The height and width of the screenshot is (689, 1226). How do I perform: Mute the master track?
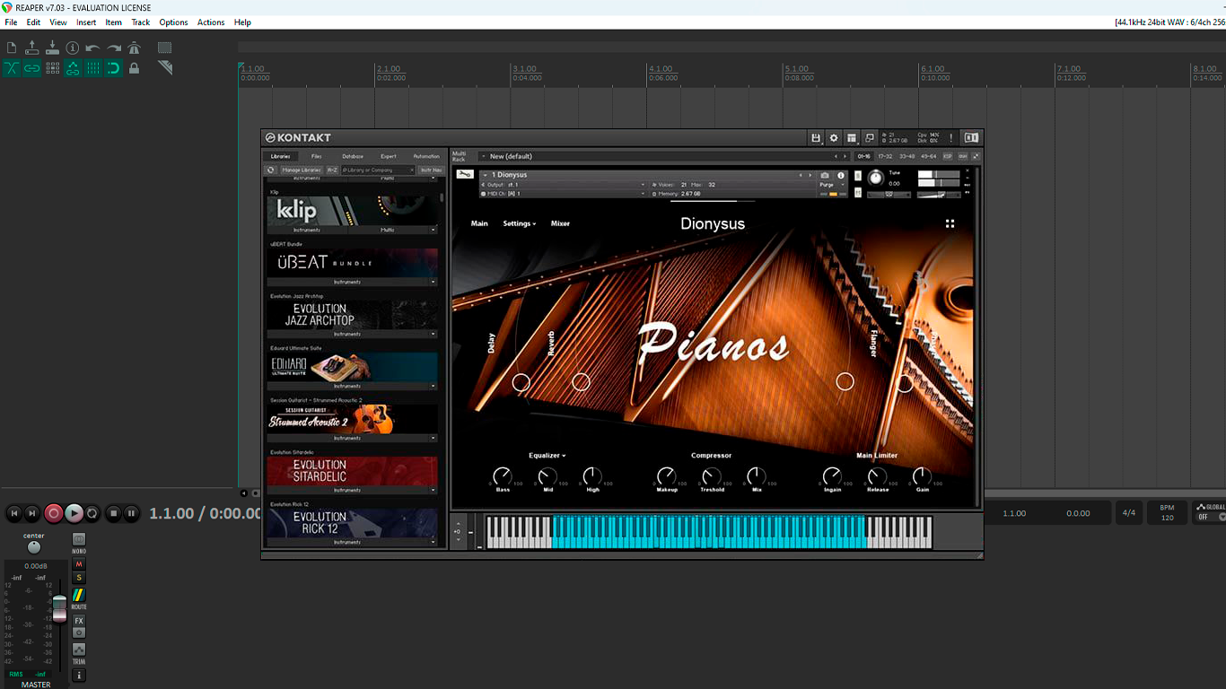tap(79, 564)
